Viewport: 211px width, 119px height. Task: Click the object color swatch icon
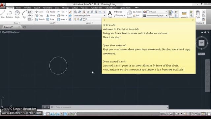pyautogui.click(x=144, y=12)
